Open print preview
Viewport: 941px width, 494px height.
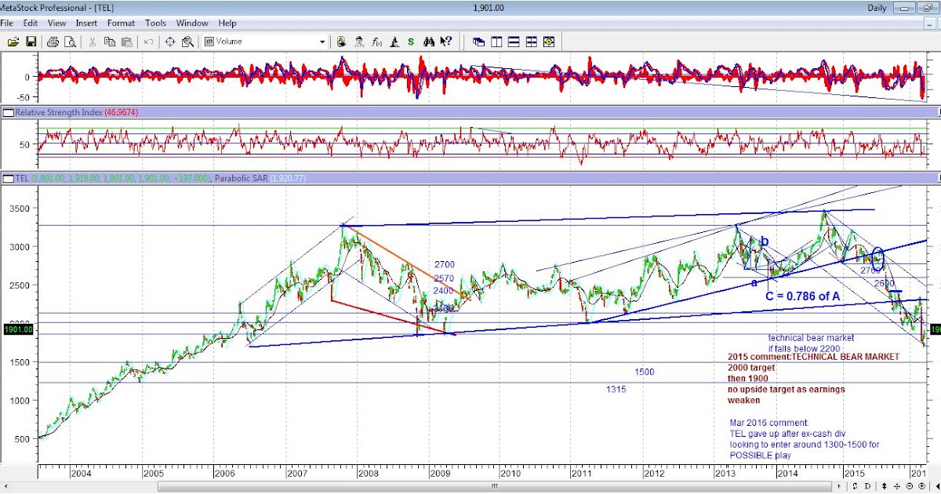pyautogui.click(x=69, y=41)
